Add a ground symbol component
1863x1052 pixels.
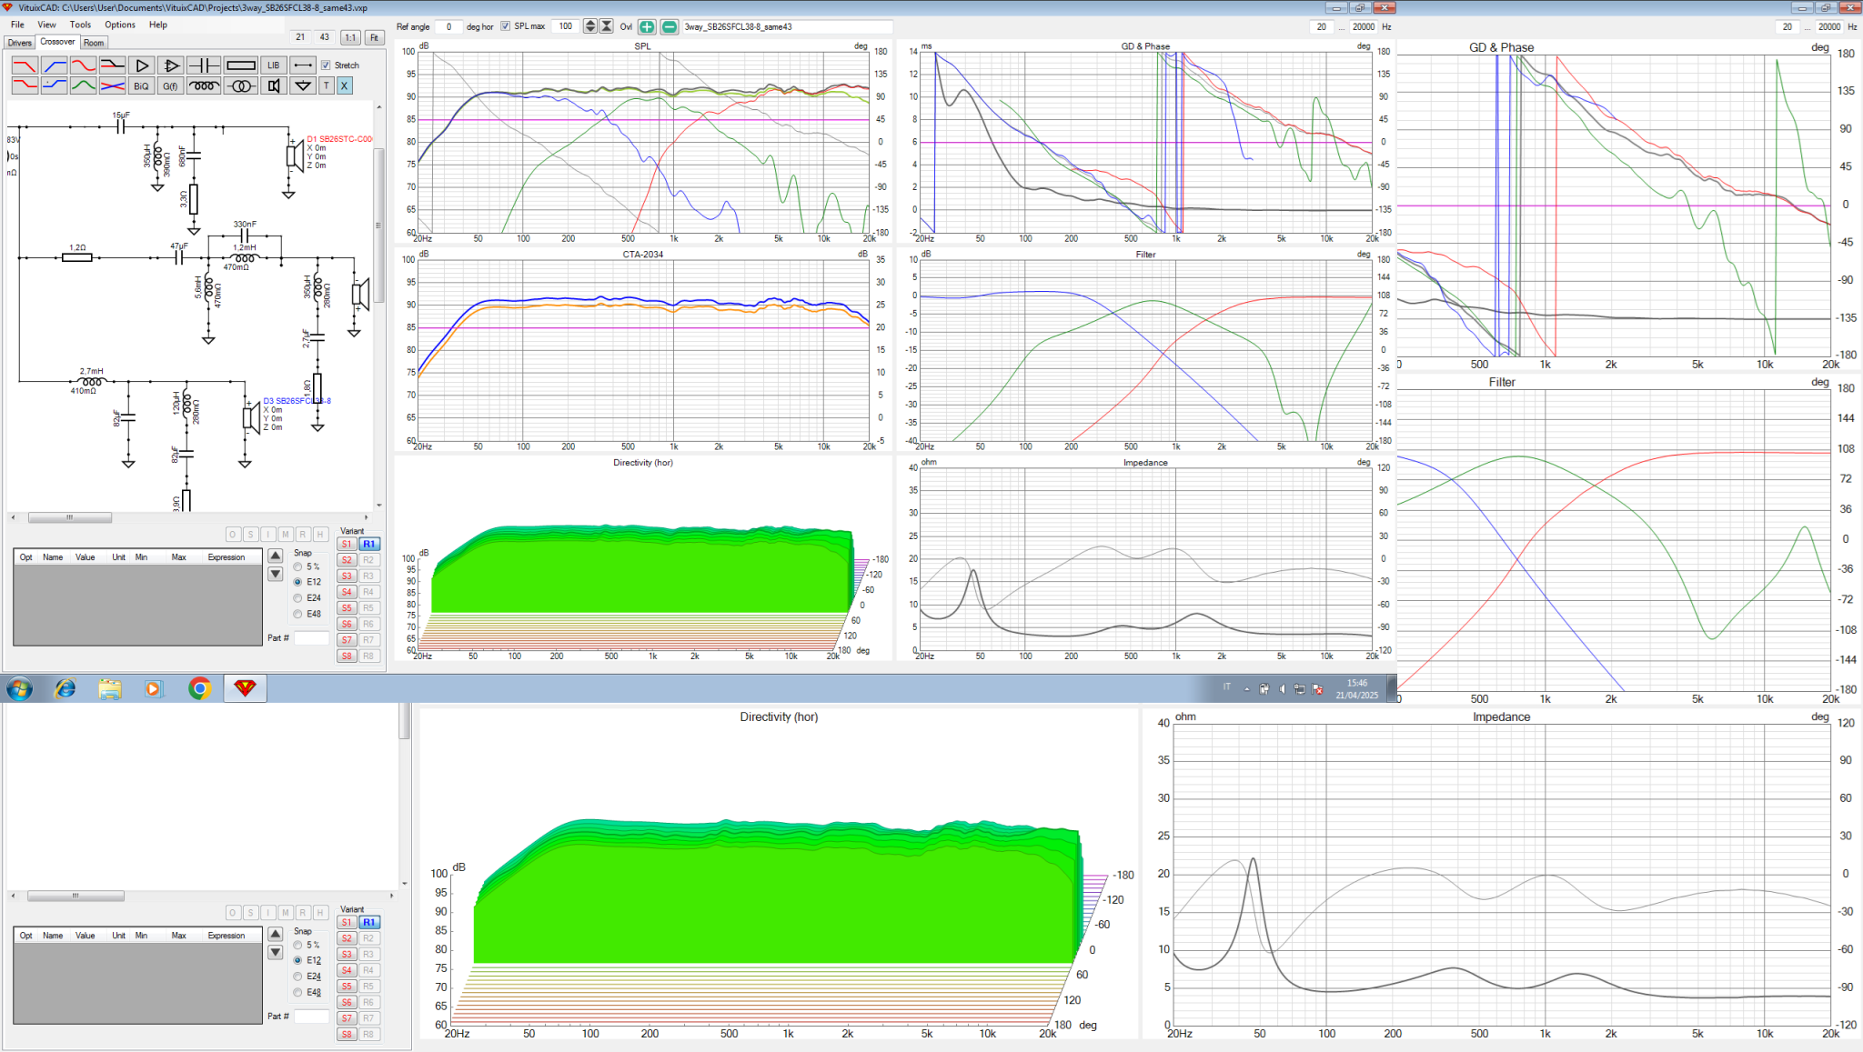(x=303, y=85)
